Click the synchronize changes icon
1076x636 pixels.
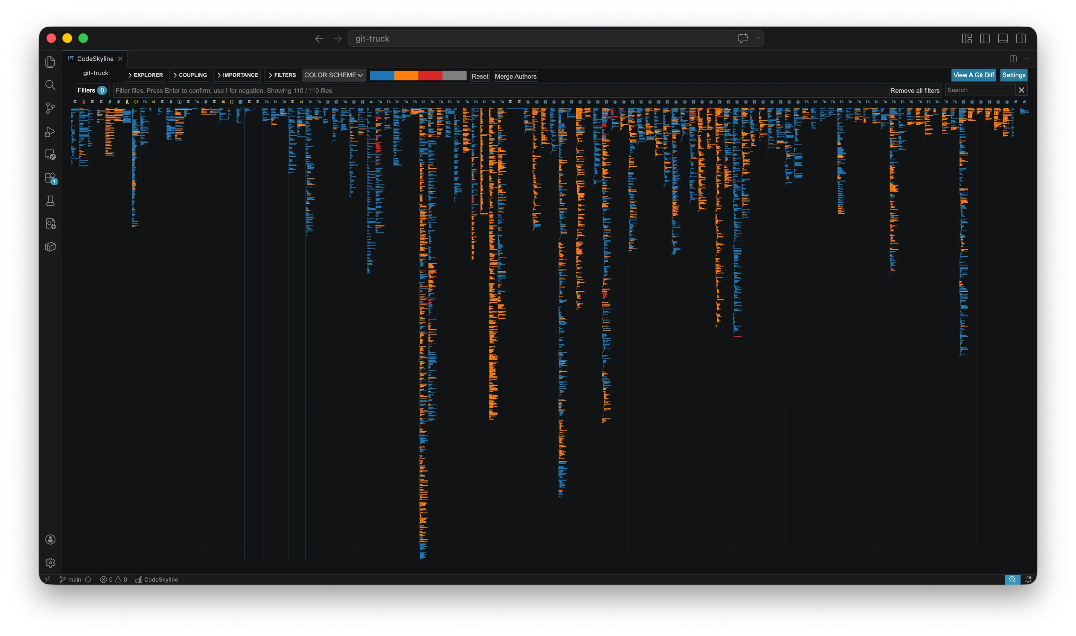click(88, 580)
